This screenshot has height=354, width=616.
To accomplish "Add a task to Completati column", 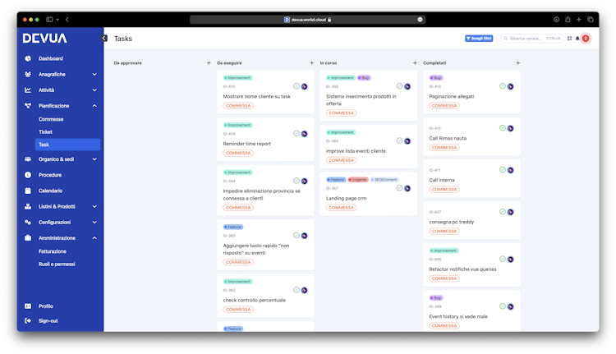I will (517, 63).
